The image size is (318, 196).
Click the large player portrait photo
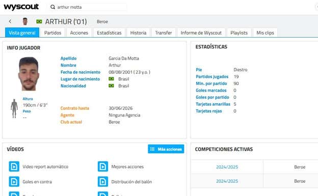[x=29, y=74]
